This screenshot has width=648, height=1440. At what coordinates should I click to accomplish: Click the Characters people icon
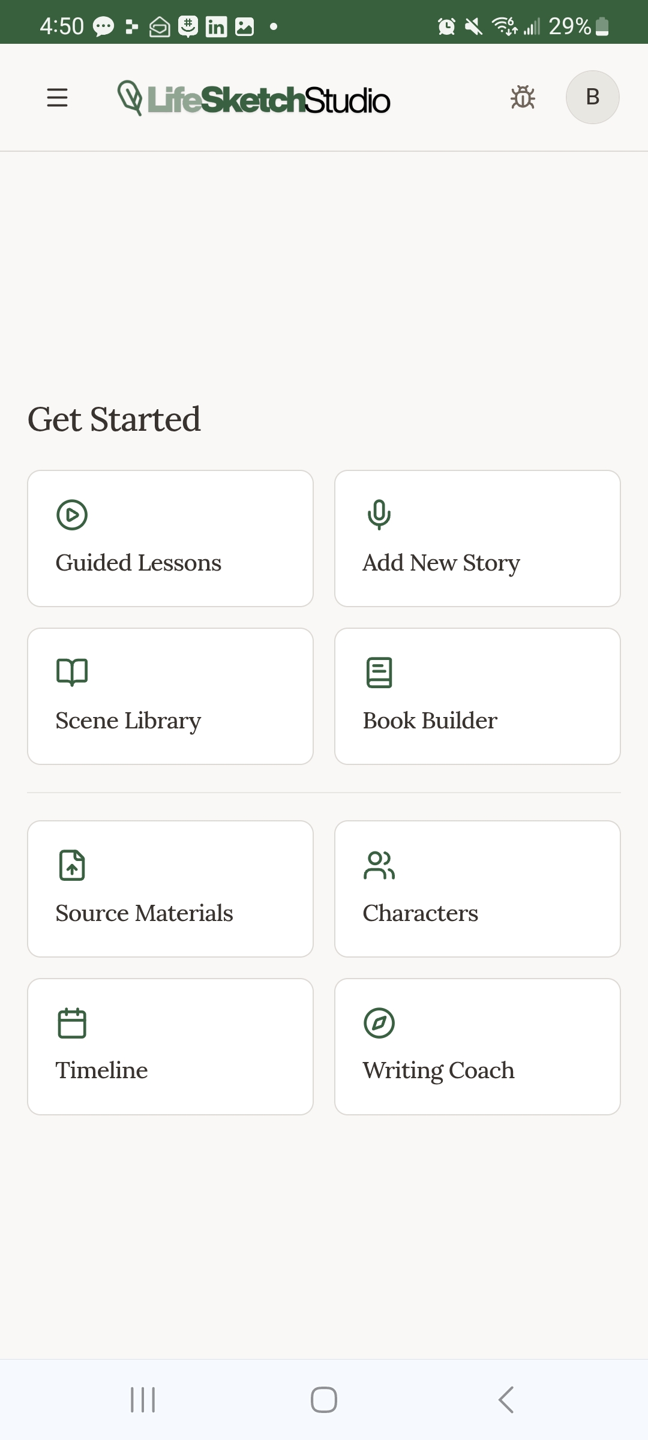tap(379, 865)
